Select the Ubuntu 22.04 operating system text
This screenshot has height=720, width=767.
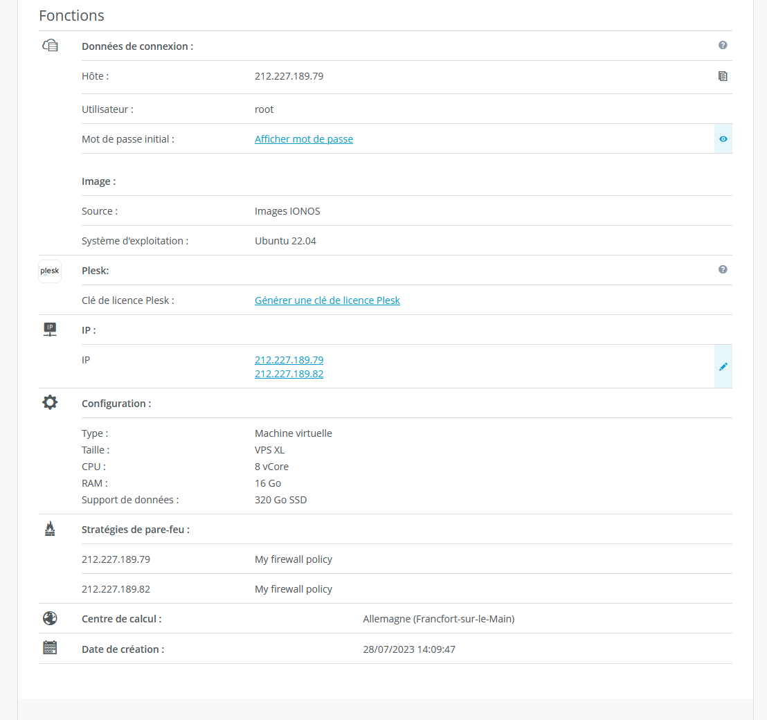pyautogui.click(x=285, y=241)
